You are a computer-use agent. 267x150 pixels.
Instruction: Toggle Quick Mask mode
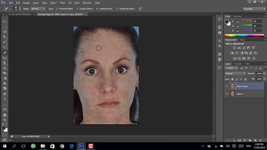(x=5, y=135)
